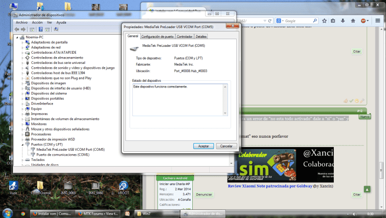Select the Teclados tree item
386x218 pixels.
(38, 160)
